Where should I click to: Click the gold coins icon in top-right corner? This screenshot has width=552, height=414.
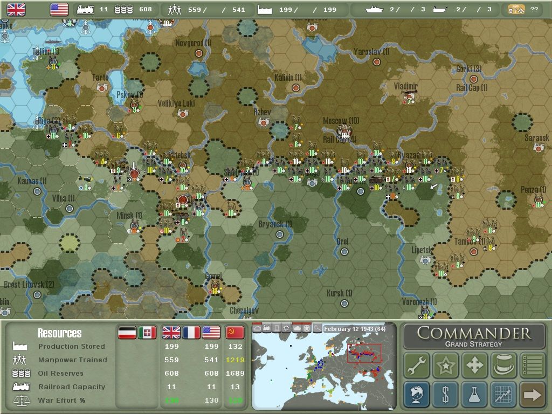516,10
